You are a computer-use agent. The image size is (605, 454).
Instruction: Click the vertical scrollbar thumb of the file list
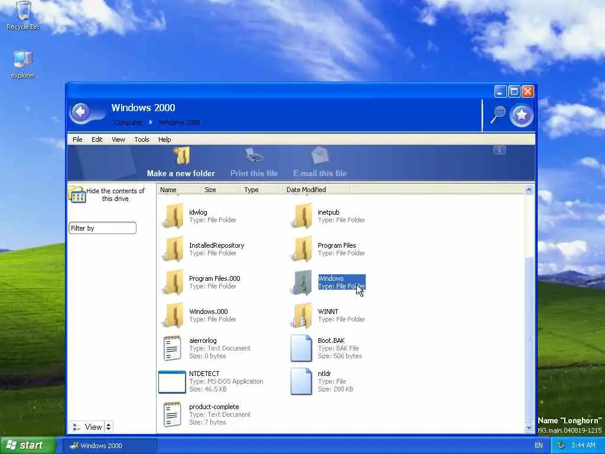tap(529, 340)
